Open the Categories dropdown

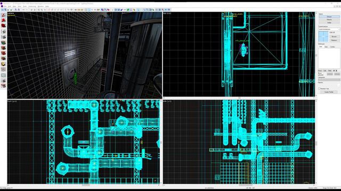click(x=329, y=80)
